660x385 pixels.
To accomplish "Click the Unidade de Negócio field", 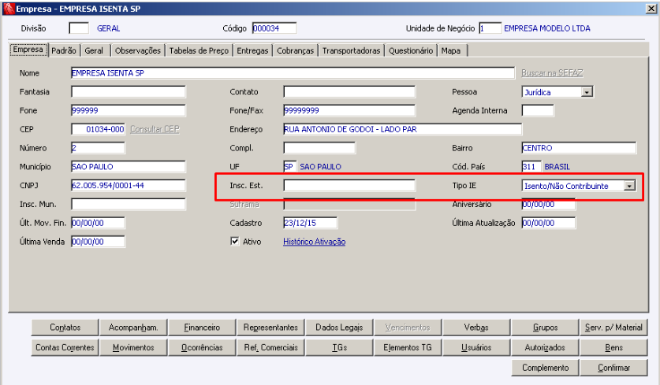I will click(490, 28).
